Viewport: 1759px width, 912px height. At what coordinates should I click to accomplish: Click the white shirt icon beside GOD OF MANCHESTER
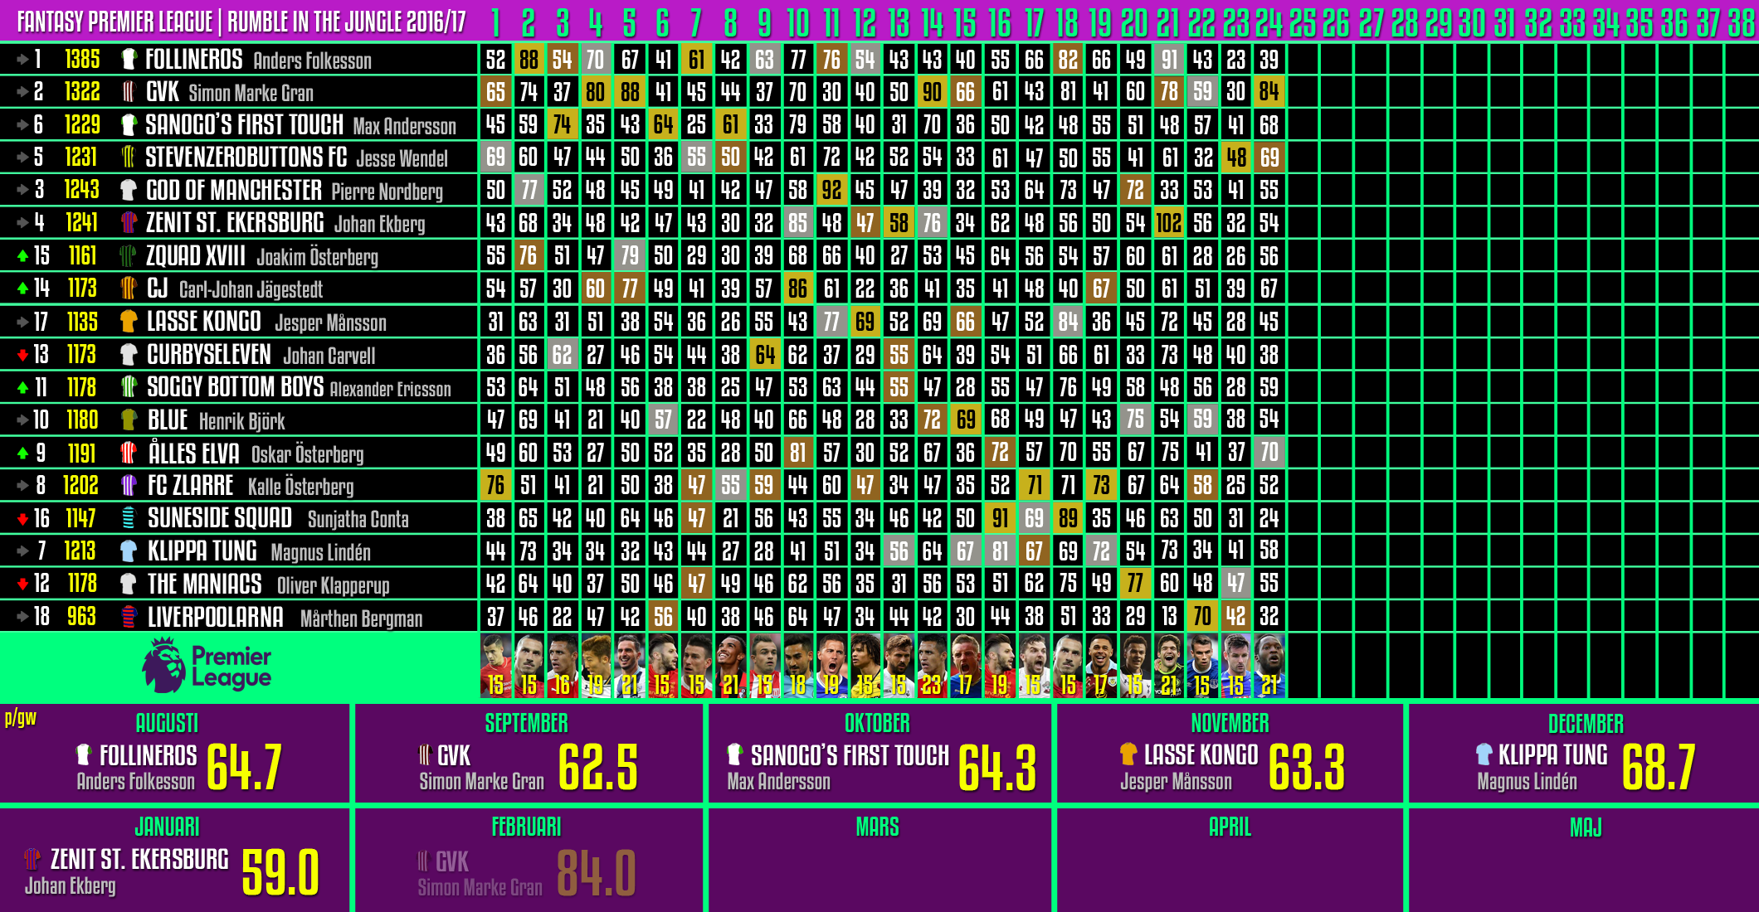(129, 190)
